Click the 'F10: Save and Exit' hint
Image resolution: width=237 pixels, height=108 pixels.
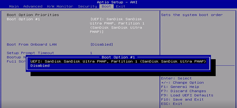click(182, 99)
